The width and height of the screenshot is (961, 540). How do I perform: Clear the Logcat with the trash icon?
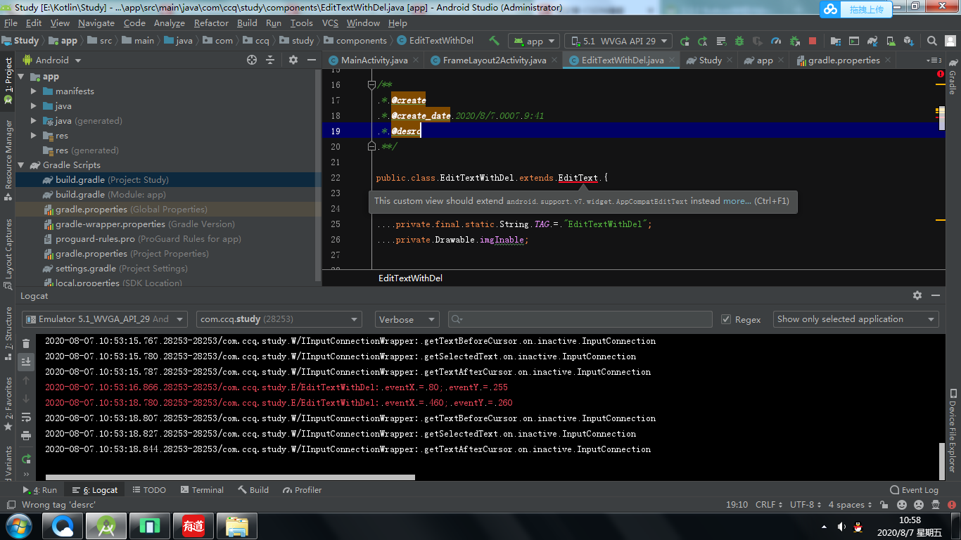[26, 343]
